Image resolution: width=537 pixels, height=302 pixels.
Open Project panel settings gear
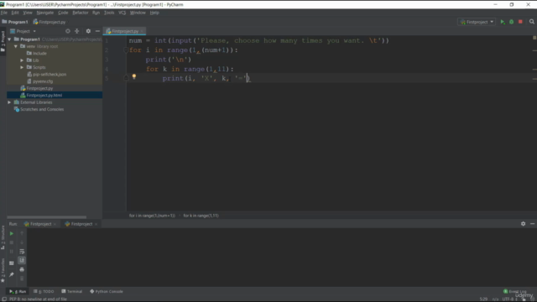88,31
